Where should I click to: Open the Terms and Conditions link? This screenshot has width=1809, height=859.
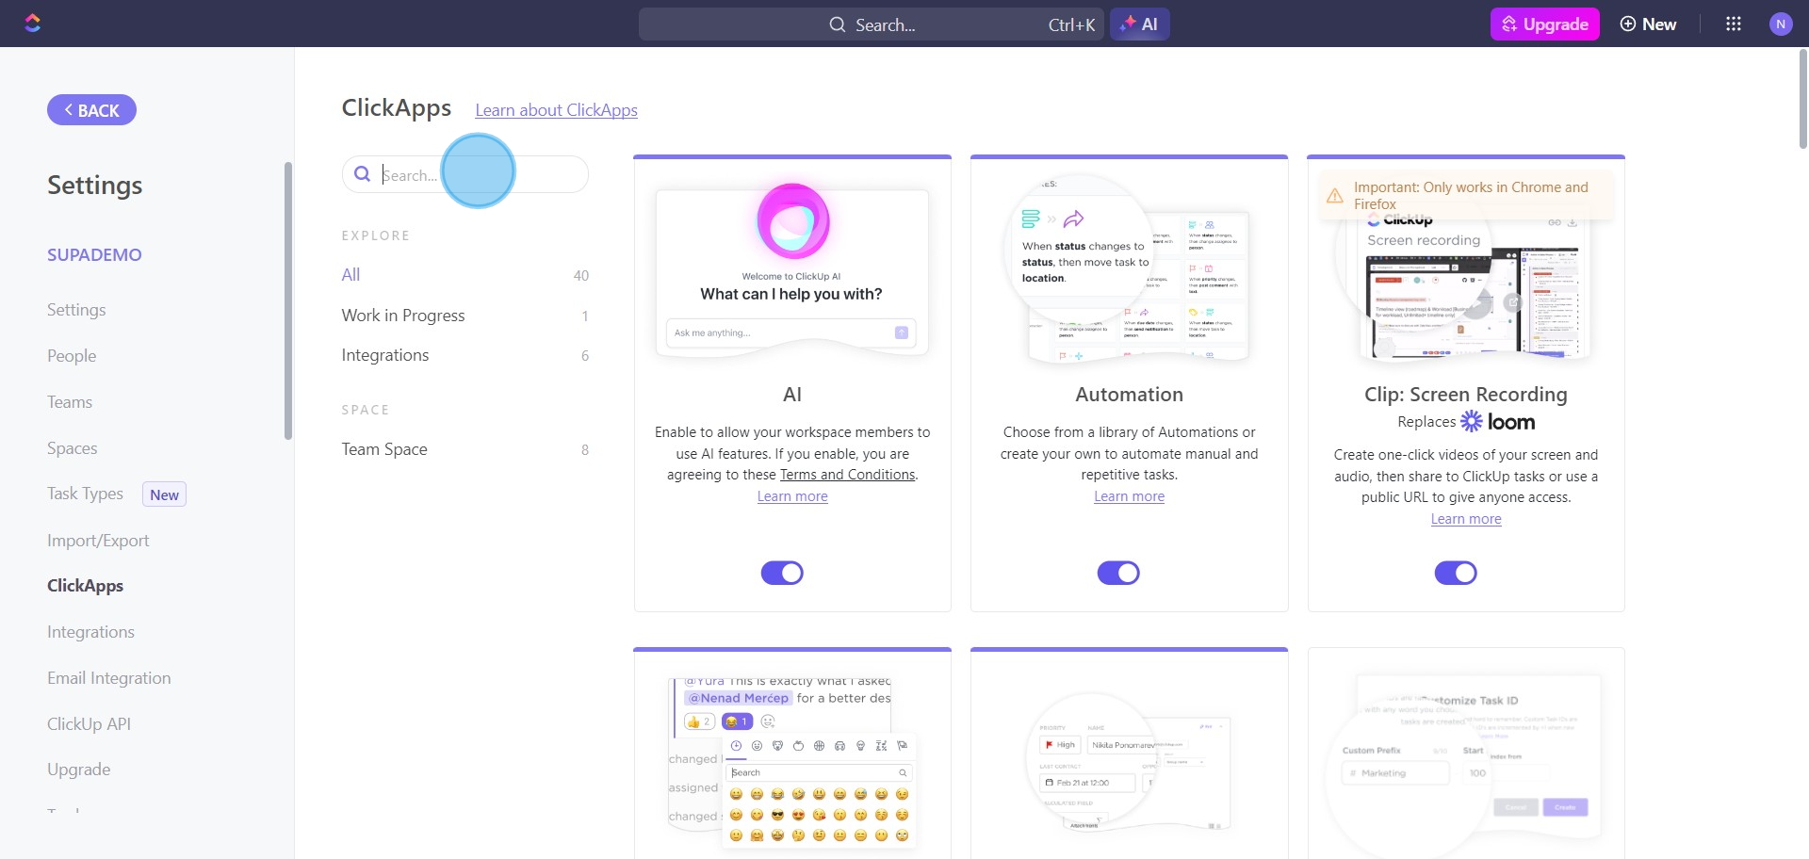tap(847, 475)
